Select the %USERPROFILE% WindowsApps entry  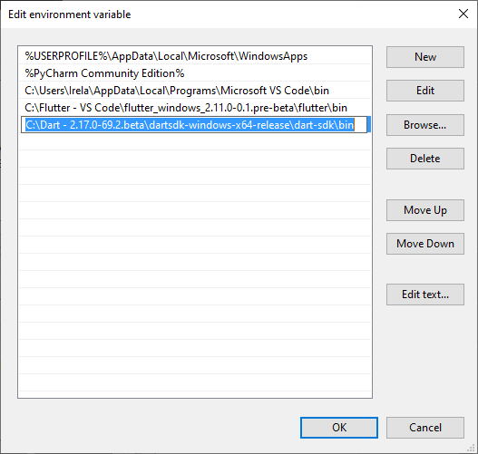[195, 56]
